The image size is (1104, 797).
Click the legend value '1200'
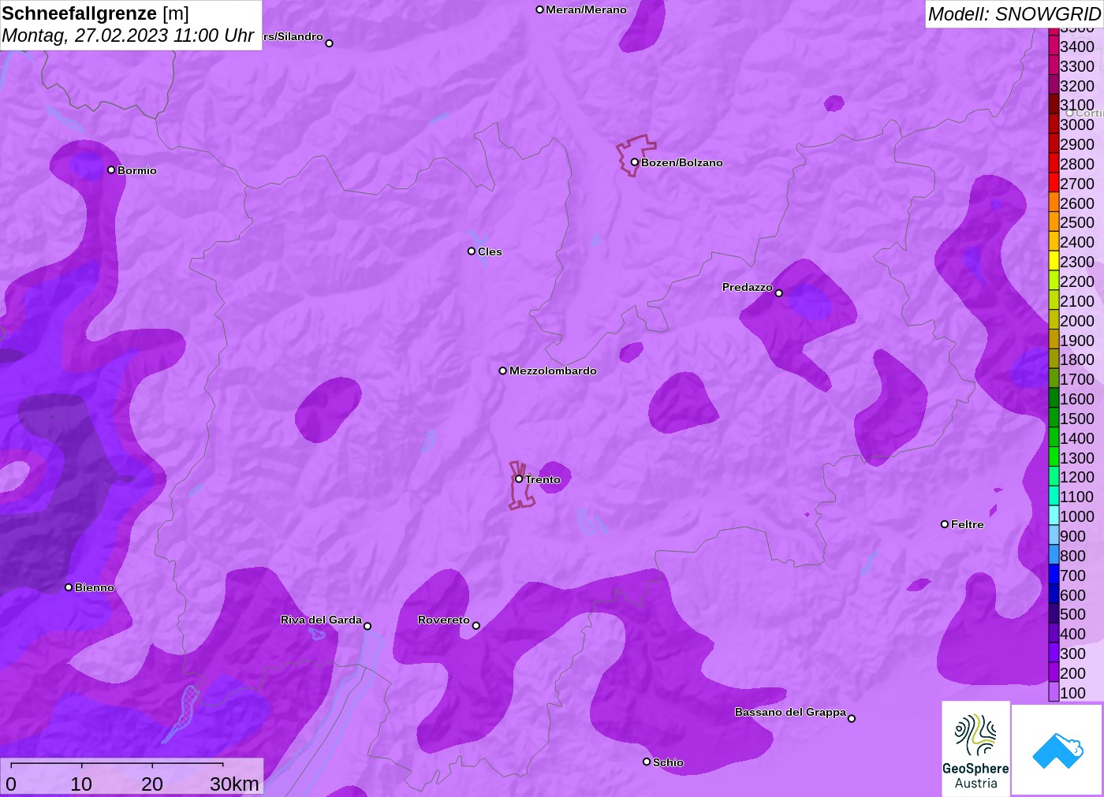tap(1077, 477)
